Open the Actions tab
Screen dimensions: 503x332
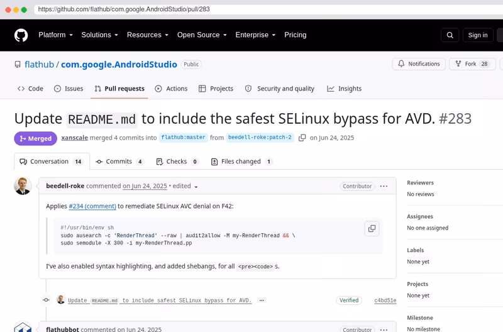[171, 89]
